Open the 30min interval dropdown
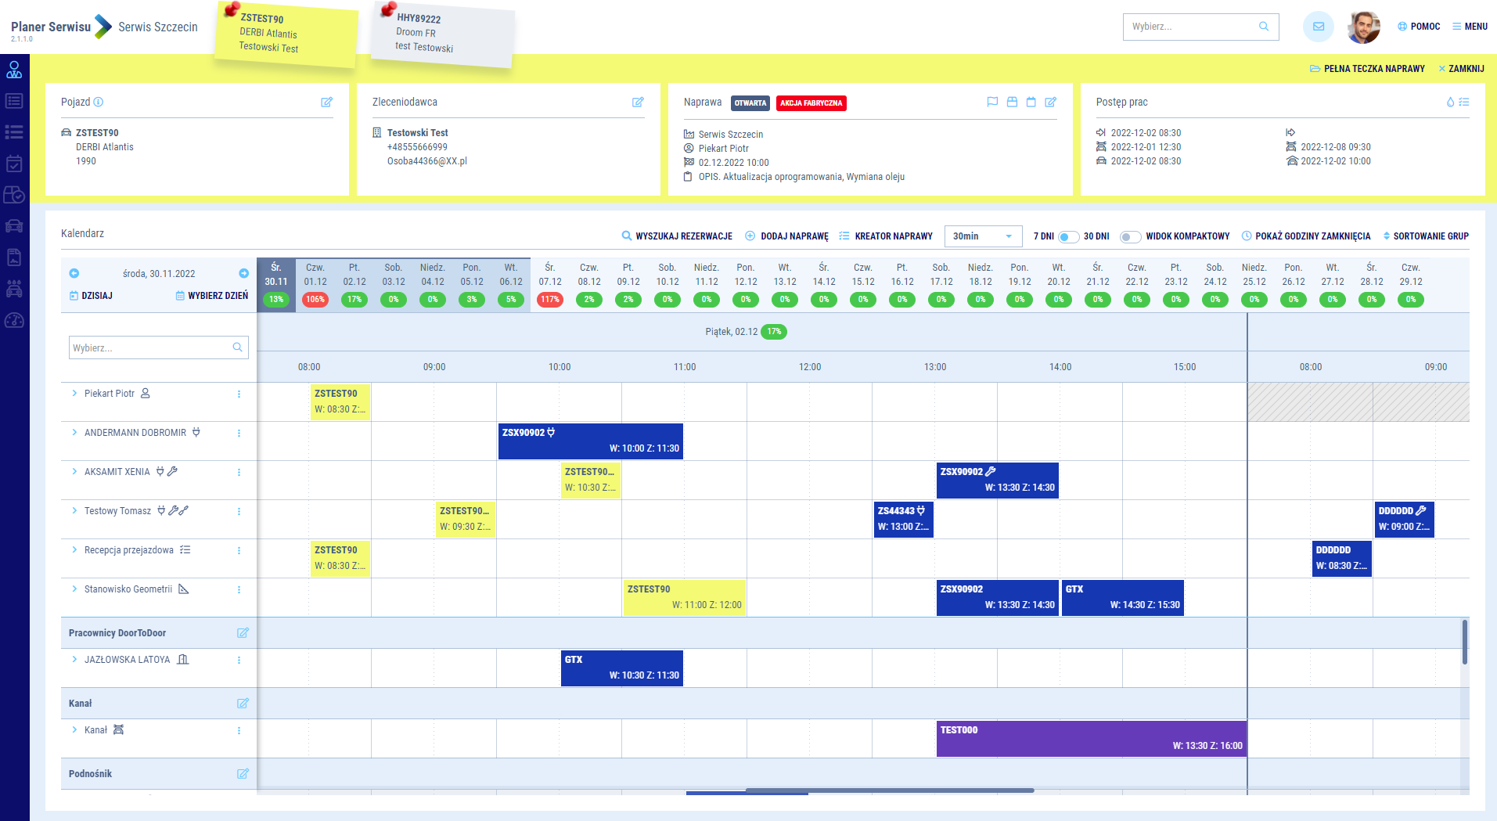Image resolution: width=1497 pixels, height=821 pixels. 983,236
